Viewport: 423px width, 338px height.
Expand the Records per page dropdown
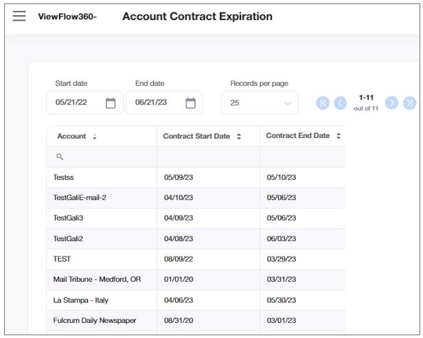point(260,103)
